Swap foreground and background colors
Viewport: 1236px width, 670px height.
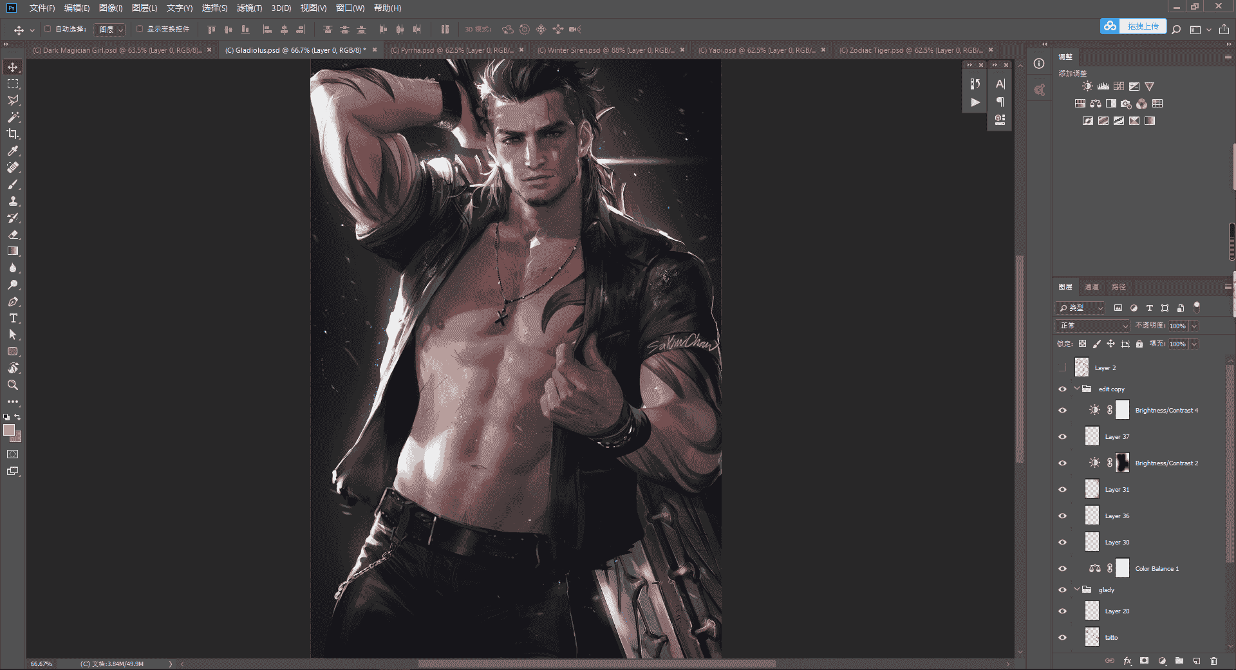tap(18, 417)
